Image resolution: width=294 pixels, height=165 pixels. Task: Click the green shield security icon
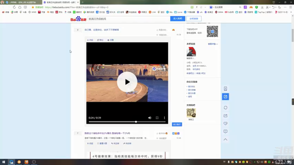[257, 7]
